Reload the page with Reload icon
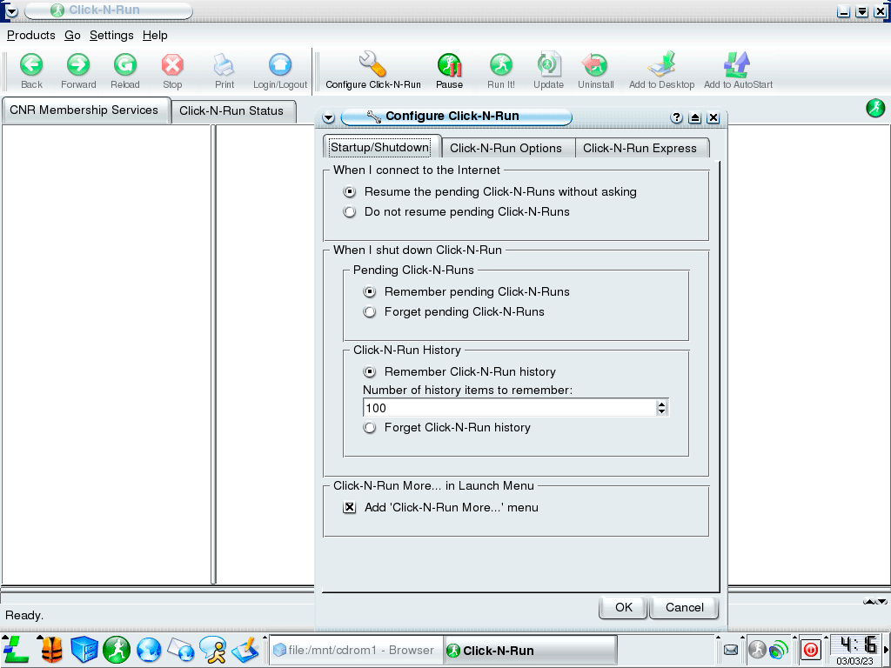 (125, 64)
